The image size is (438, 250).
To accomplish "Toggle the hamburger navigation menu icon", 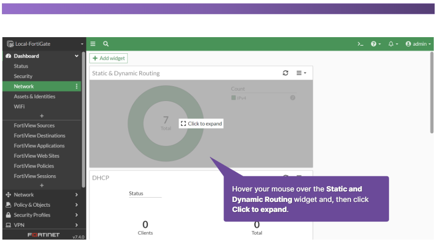I will (93, 44).
